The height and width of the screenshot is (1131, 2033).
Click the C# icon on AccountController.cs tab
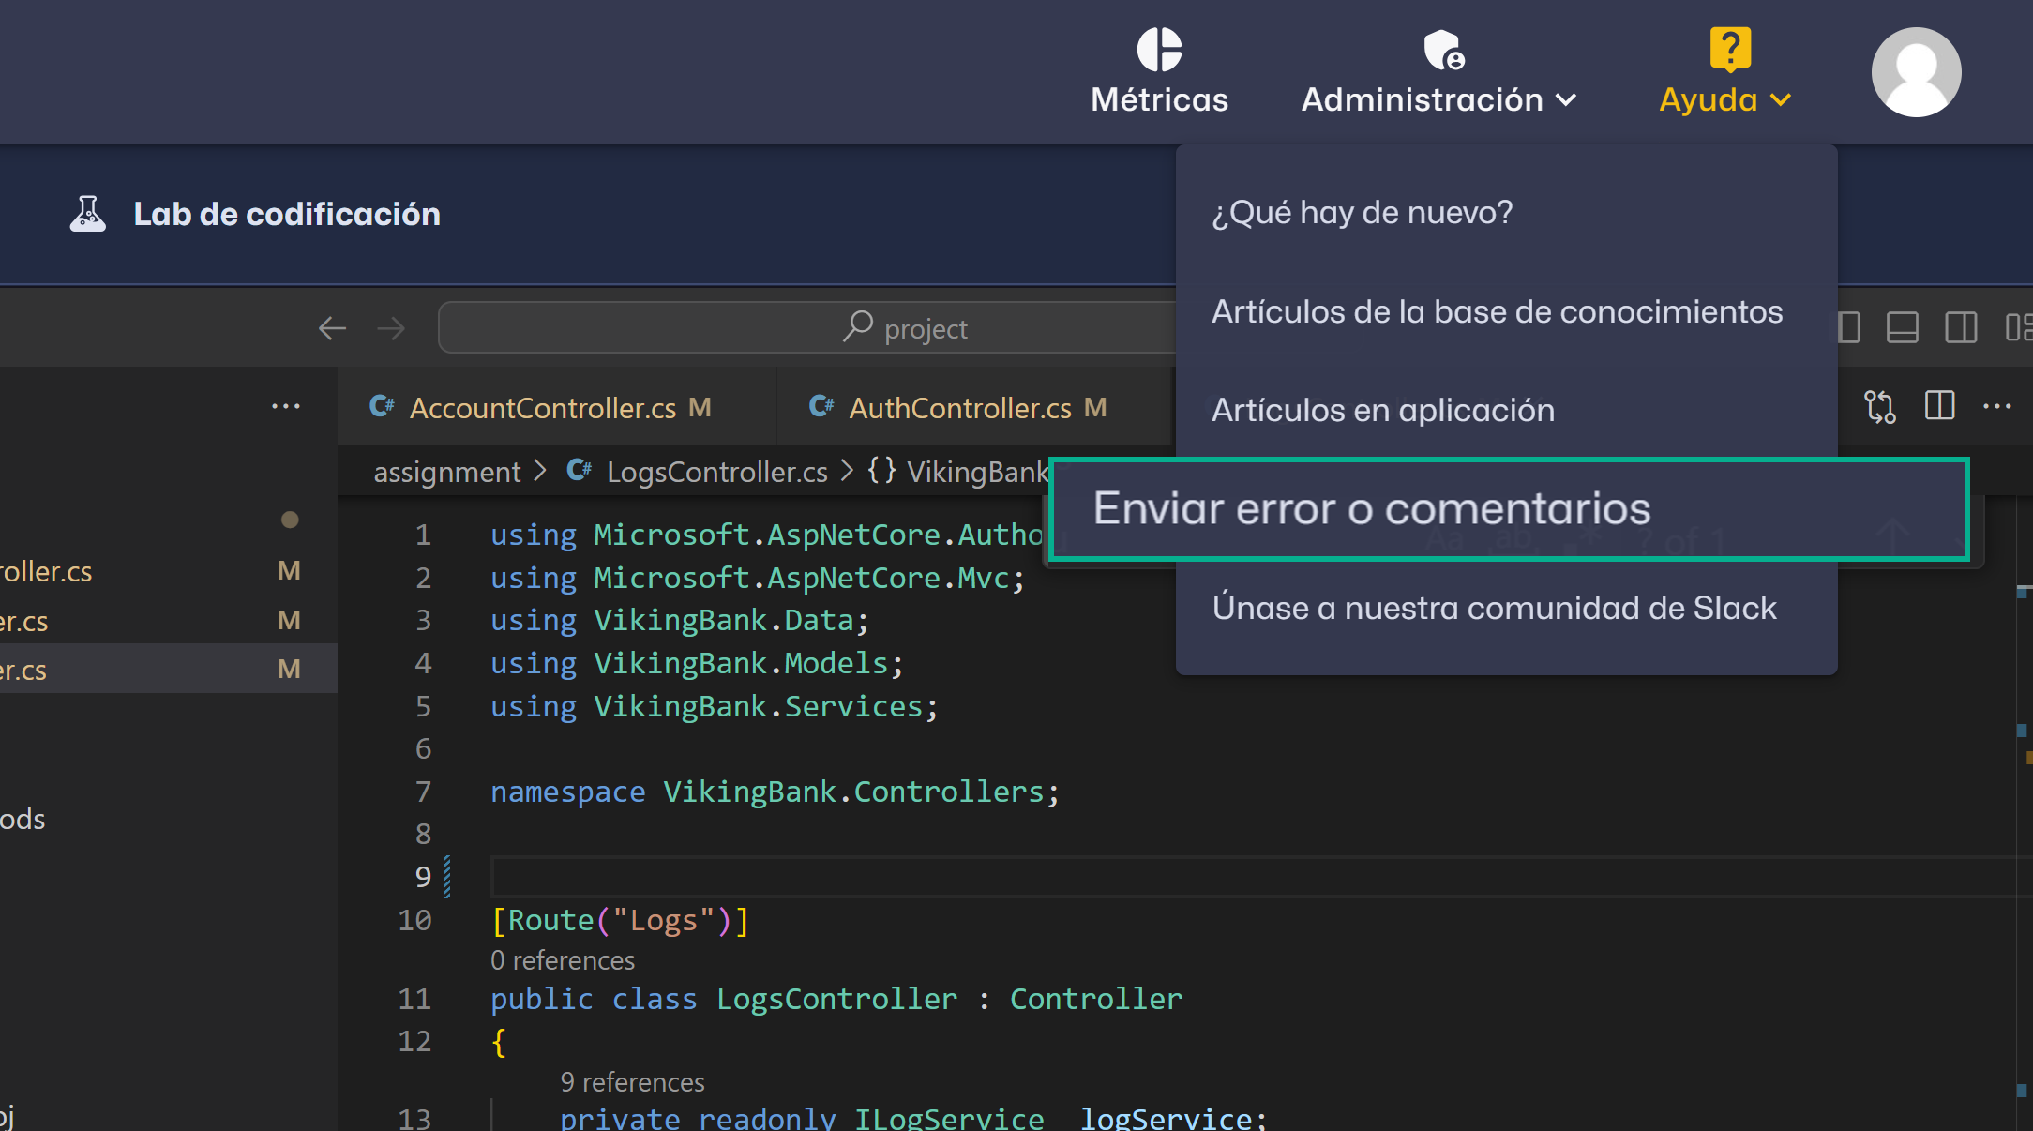click(382, 406)
